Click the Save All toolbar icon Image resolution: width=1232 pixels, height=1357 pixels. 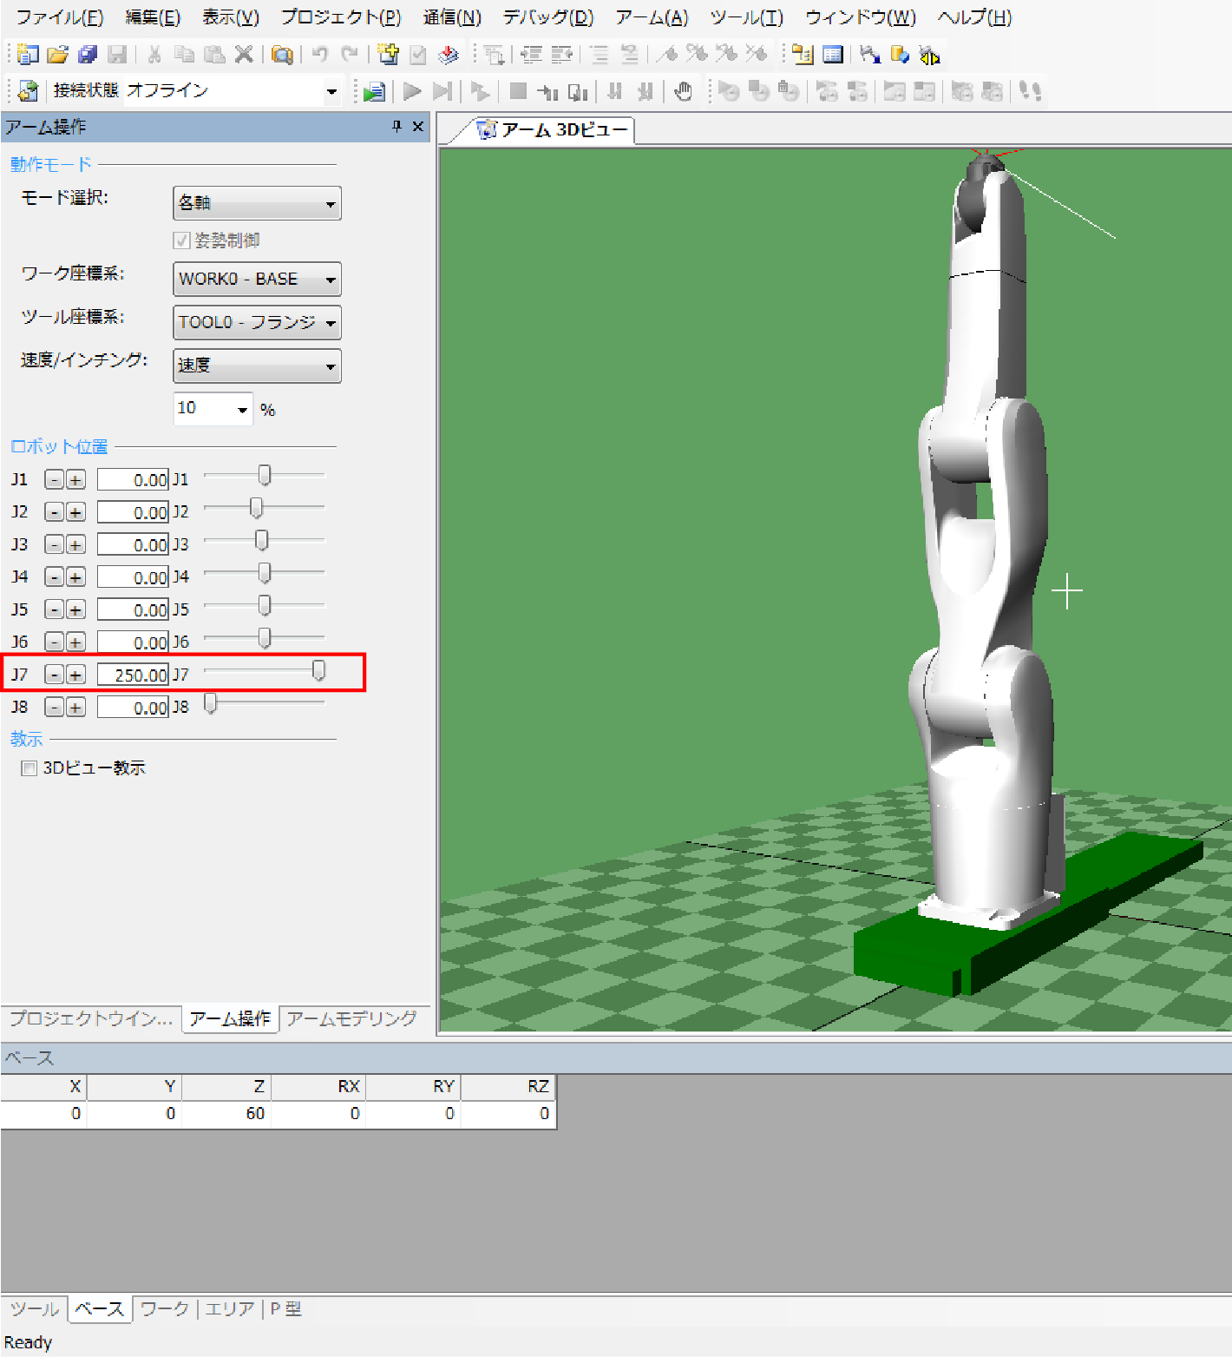[87, 55]
